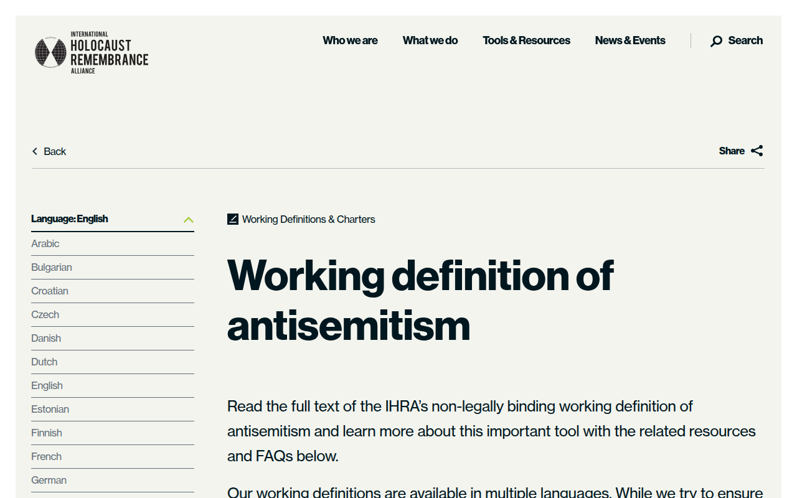Viewport: 797px width, 498px height.
Task: Open the News & Events menu
Action: click(x=630, y=40)
